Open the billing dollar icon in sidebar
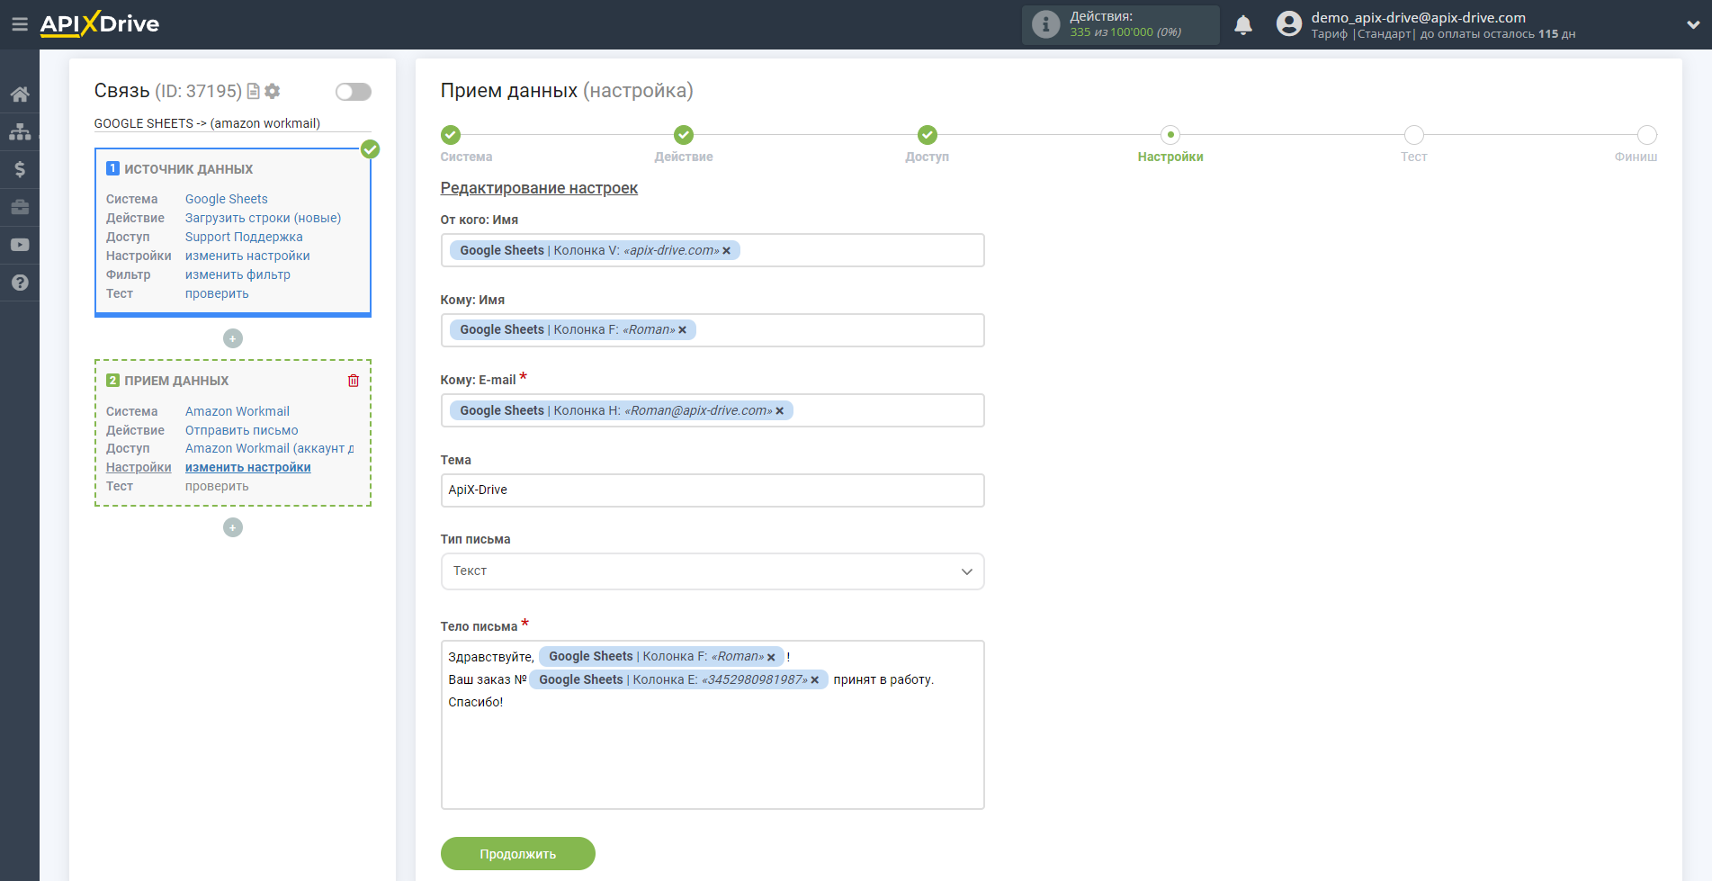Image resolution: width=1712 pixels, height=881 pixels. [x=20, y=169]
